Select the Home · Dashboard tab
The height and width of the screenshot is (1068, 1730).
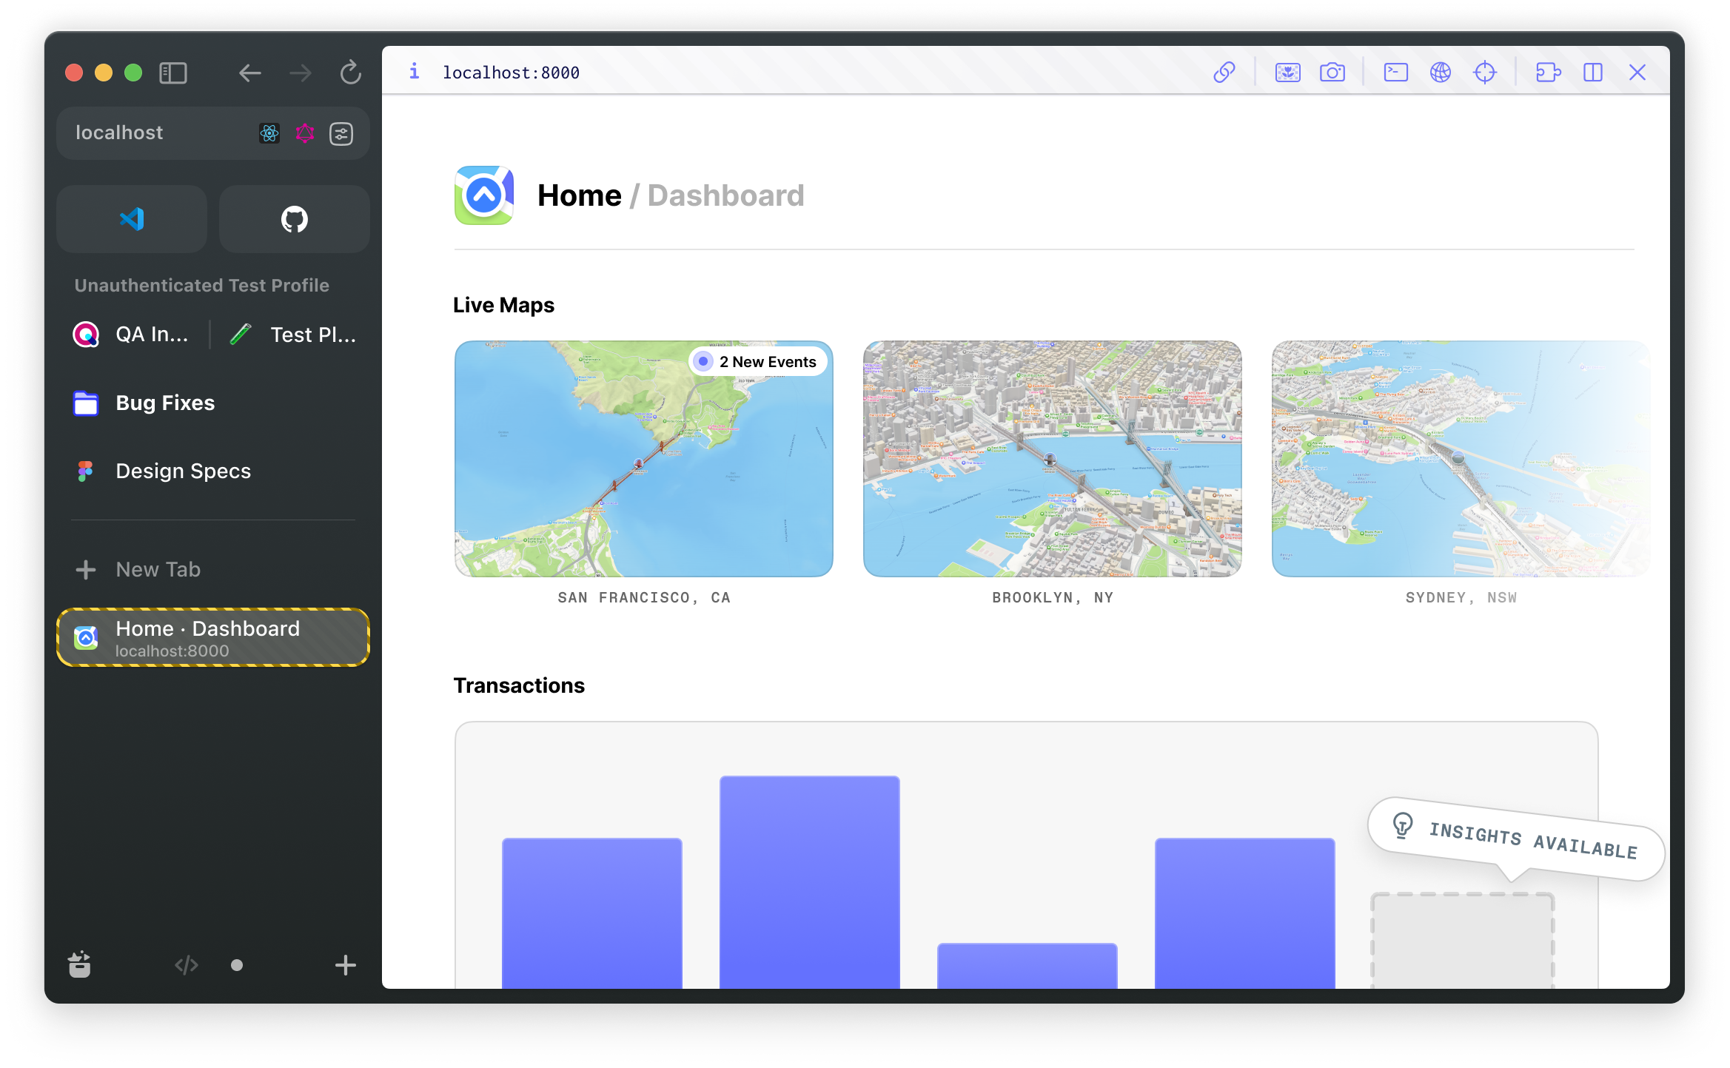(x=213, y=638)
